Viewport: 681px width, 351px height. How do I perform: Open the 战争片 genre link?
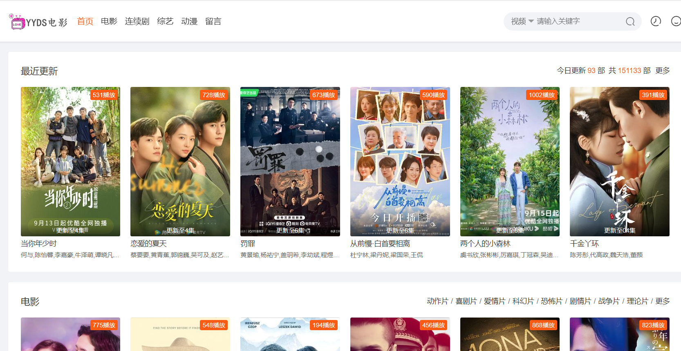pyautogui.click(x=609, y=301)
